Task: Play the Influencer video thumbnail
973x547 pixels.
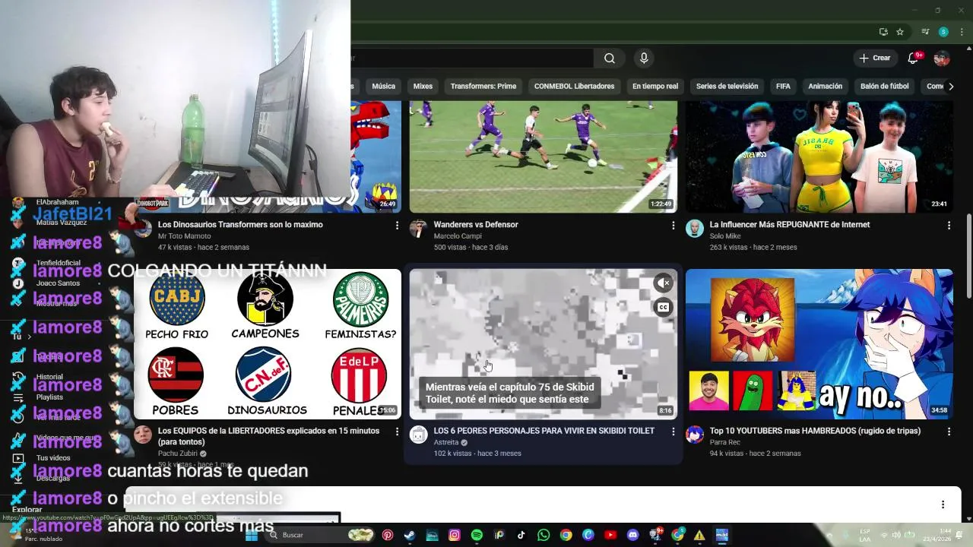Action: [x=819, y=157]
